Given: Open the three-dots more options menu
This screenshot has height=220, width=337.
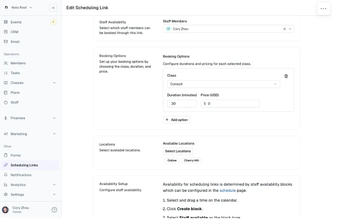Looking at the screenshot, I should coord(323,9).
